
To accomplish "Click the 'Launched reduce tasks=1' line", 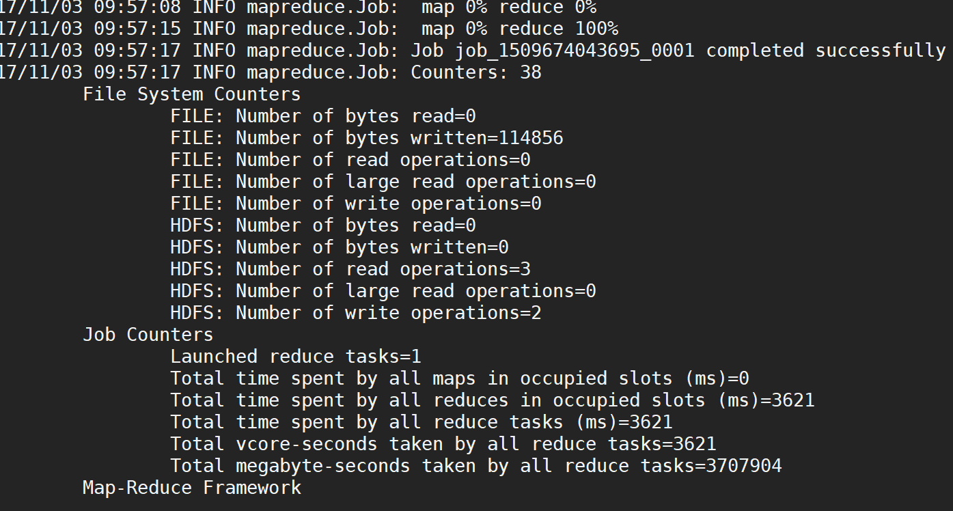I will coord(296,357).
